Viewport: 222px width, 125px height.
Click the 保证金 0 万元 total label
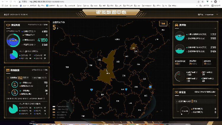pyautogui.click(x=188, y=101)
